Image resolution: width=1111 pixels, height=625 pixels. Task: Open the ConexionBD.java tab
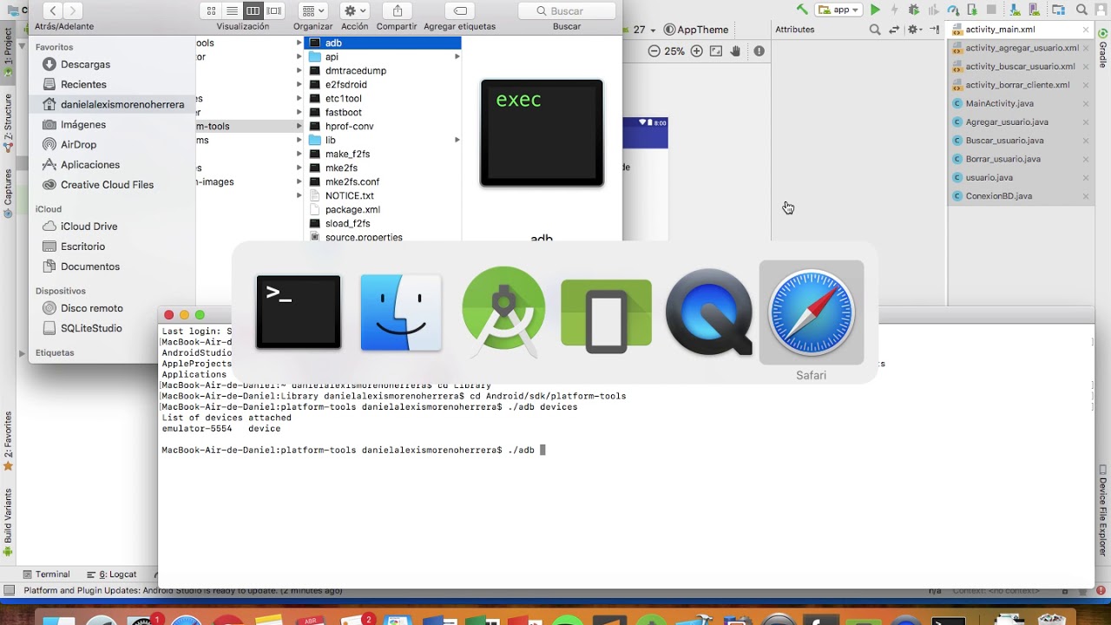(998, 196)
